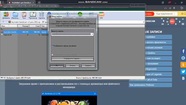Image resolution: width=186 pixels, height=105 pixels.
Task: Select the пароль.txt file row
Action: (24, 35)
